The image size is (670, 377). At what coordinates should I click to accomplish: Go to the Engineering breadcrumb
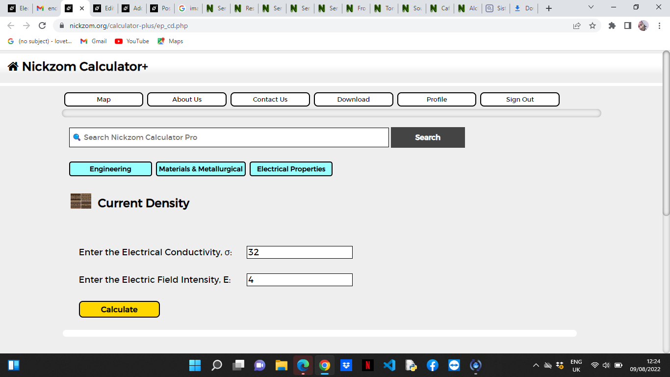110,169
